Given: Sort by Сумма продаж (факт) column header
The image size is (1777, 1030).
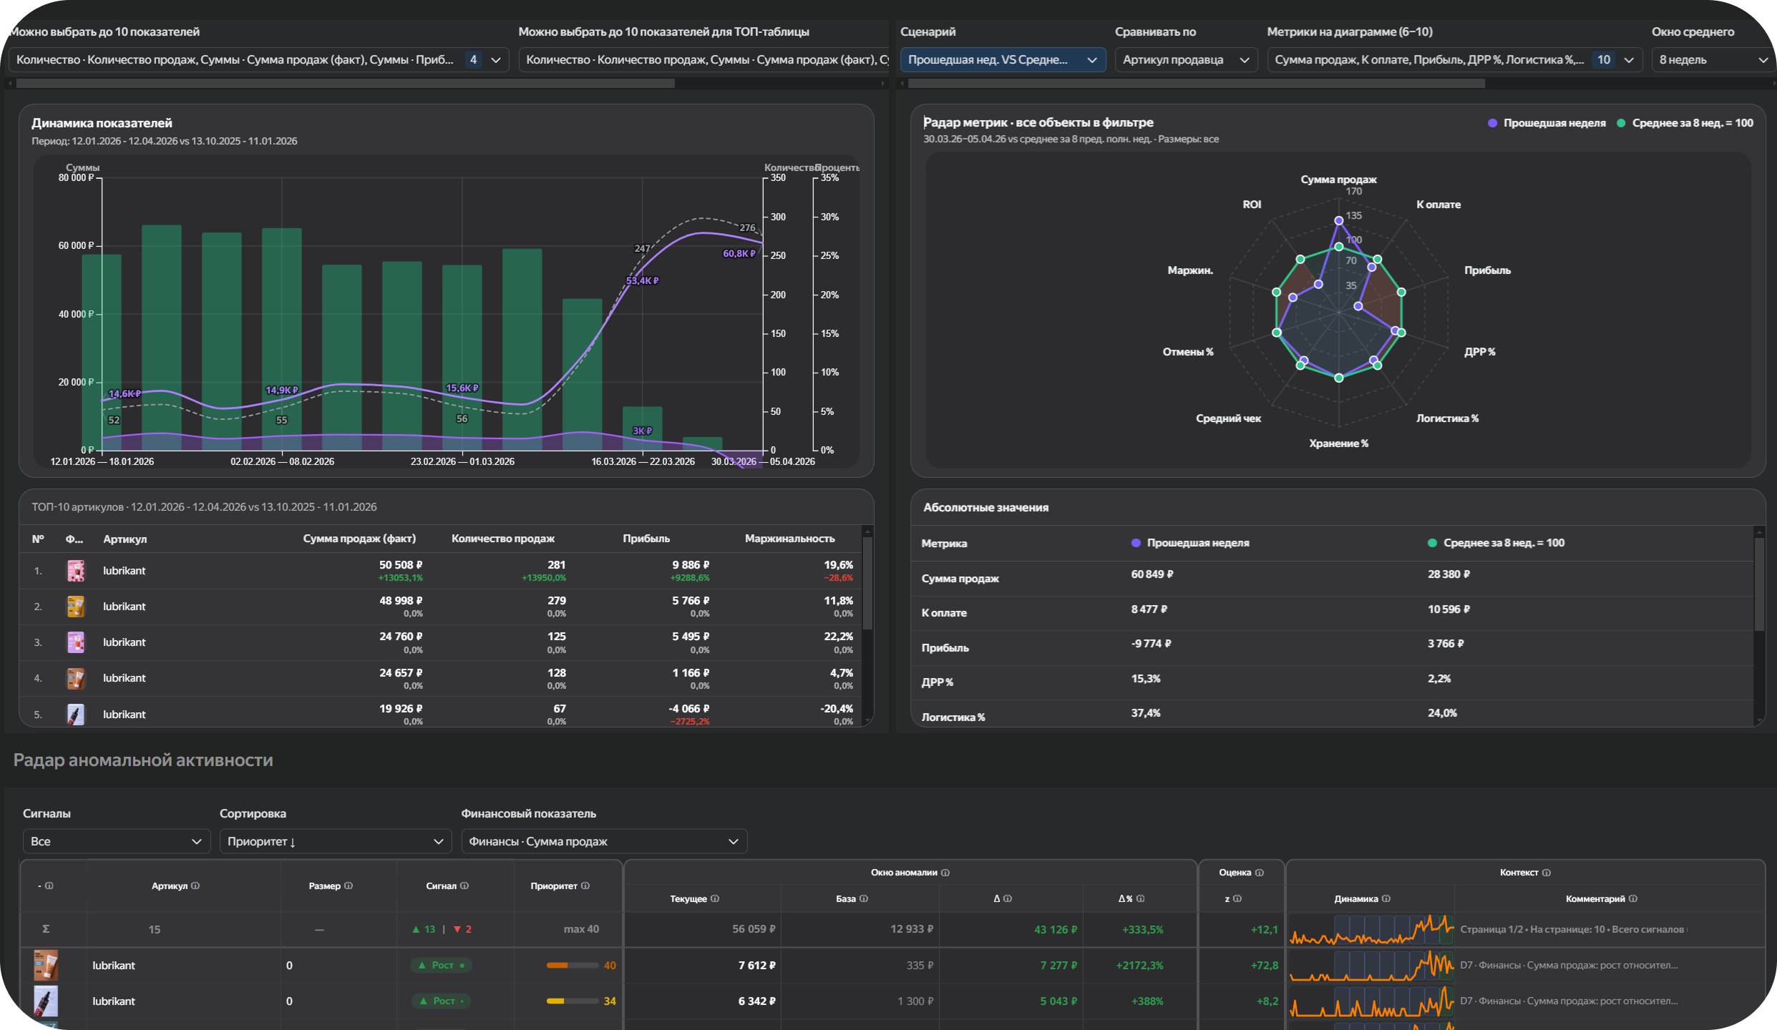Looking at the screenshot, I should (359, 539).
